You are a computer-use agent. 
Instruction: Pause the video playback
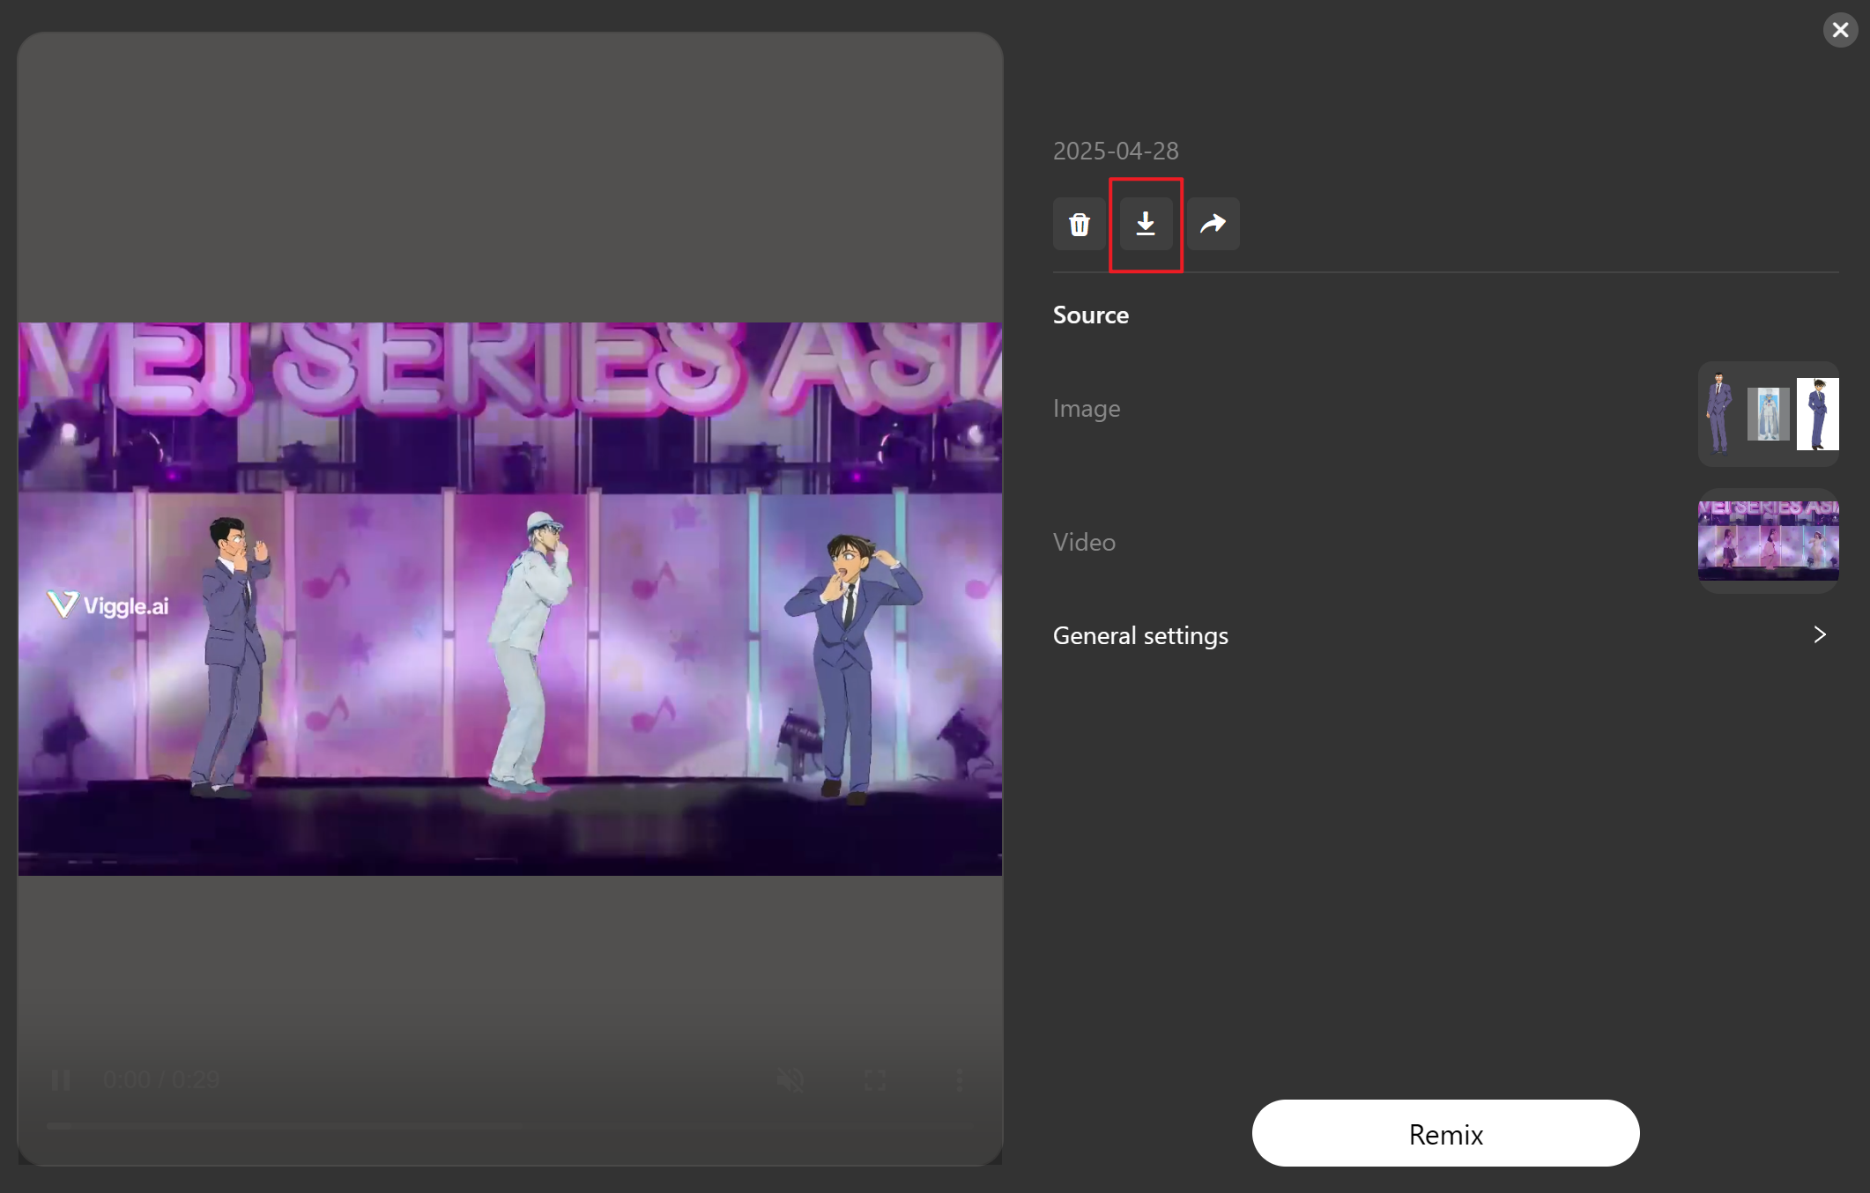point(61,1079)
